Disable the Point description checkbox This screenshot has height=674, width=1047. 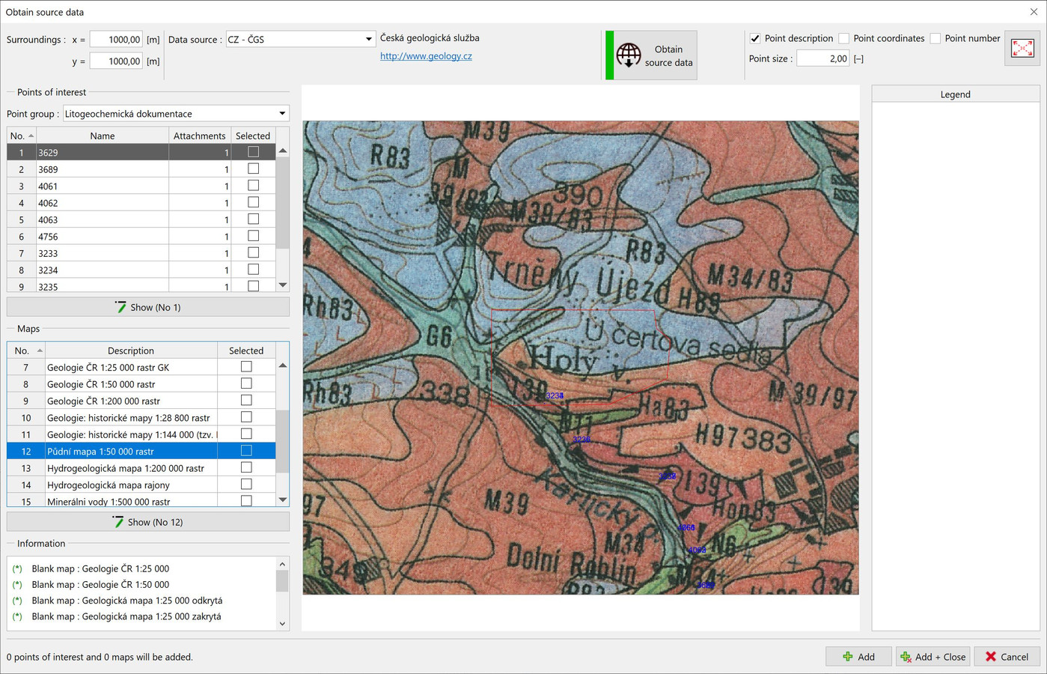coord(755,38)
